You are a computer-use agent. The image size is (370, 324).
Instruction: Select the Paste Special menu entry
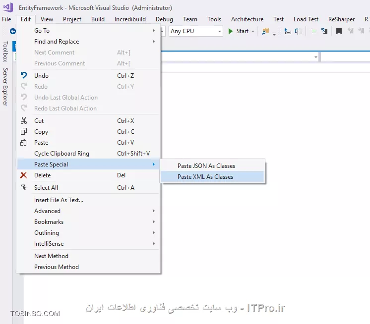(x=88, y=164)
